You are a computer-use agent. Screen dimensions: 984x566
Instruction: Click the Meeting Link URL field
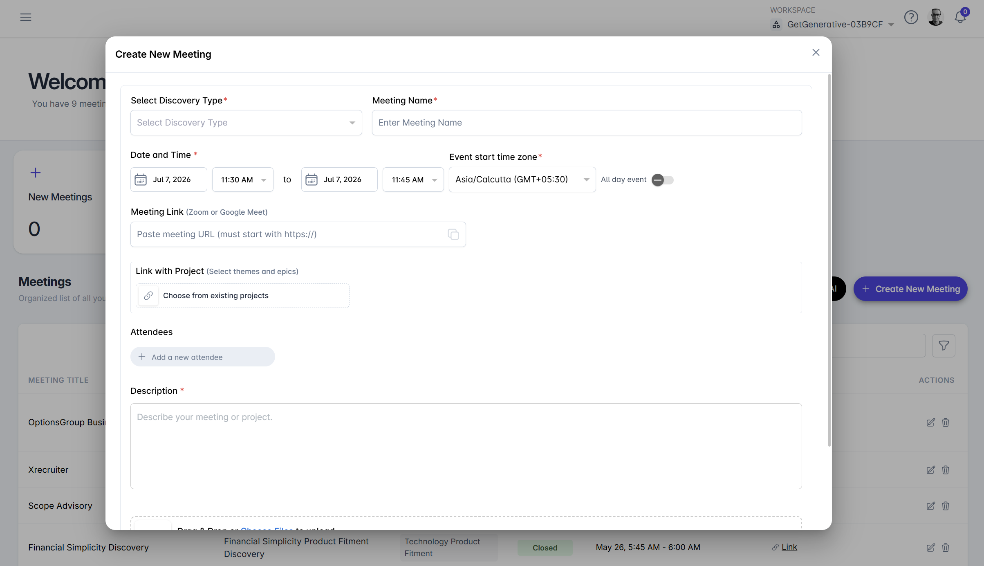point(298,234)
